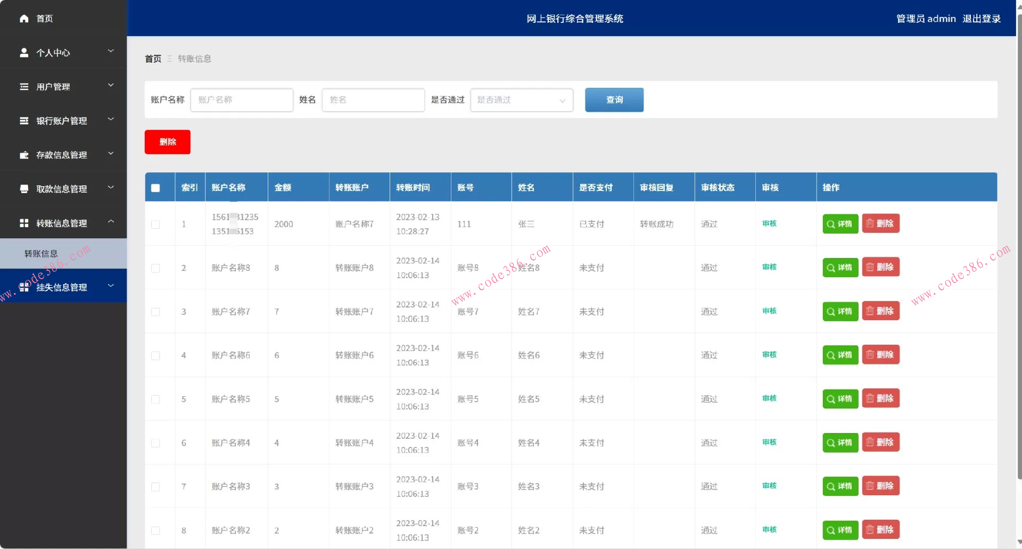The image size is (1022, 549).
Task: Open 转账信息管理 via its grid icon
Action: pos(24,223)
